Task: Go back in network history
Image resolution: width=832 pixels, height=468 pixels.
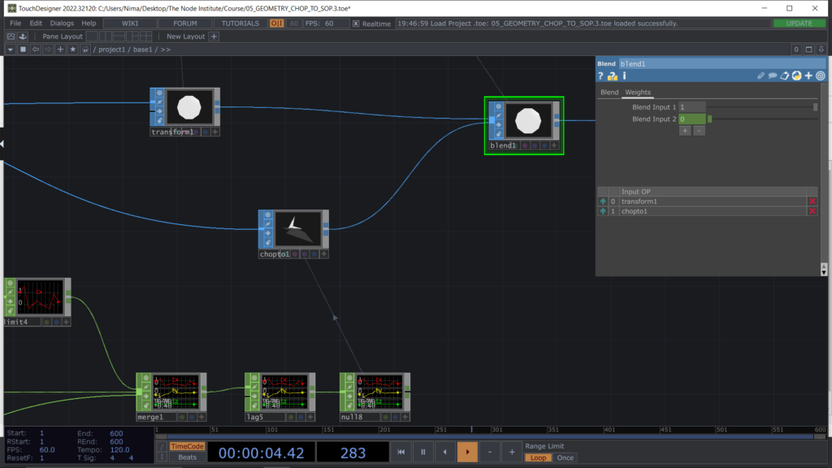Action: (36, 50)
